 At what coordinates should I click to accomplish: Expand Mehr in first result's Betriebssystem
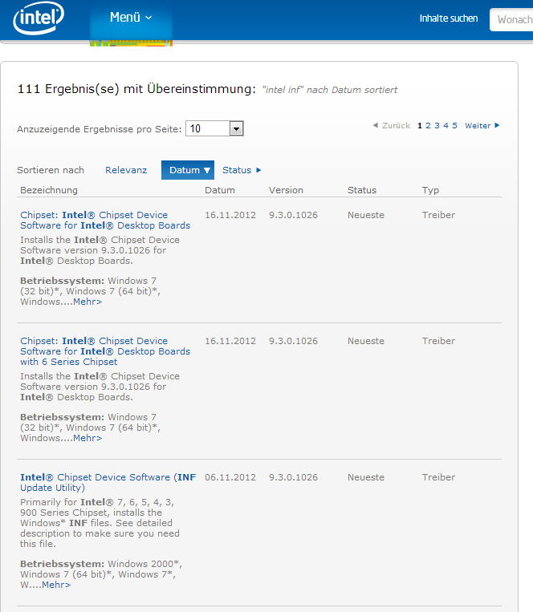tap(87, 302)
